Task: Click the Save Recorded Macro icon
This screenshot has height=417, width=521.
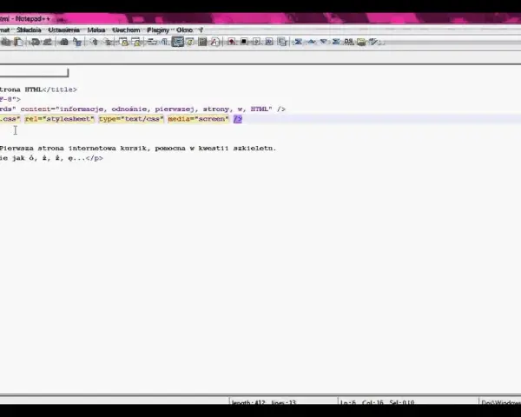Action: (x=281, y=42)
